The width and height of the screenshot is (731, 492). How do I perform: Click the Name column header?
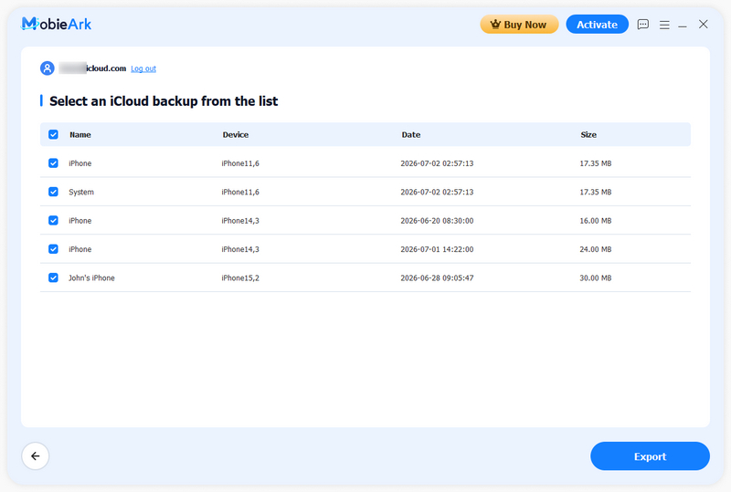[80, 135]
